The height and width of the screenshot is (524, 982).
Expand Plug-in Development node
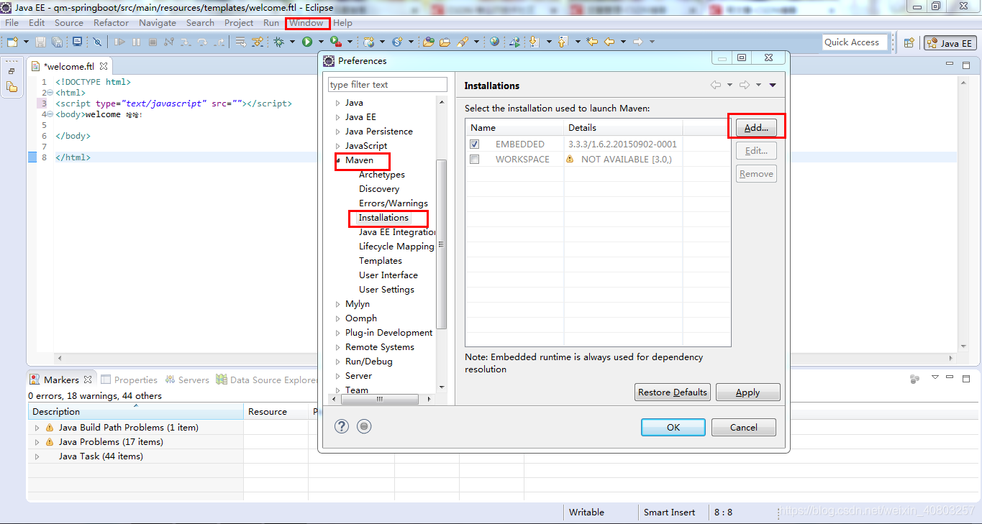pyautogui.click(x=337, y=333)
